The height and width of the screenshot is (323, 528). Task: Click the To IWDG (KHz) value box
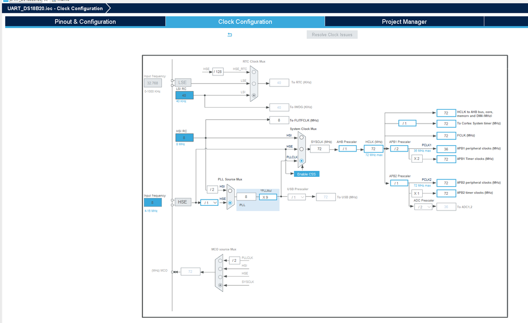pos(279,108)
